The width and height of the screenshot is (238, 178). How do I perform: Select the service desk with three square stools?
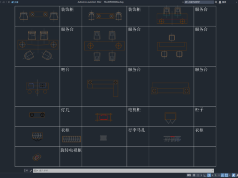(x=172, y=45)
